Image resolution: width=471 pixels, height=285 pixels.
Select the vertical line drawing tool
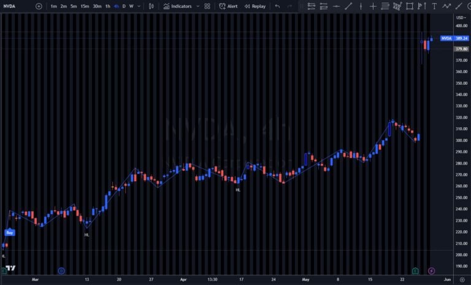361,6
